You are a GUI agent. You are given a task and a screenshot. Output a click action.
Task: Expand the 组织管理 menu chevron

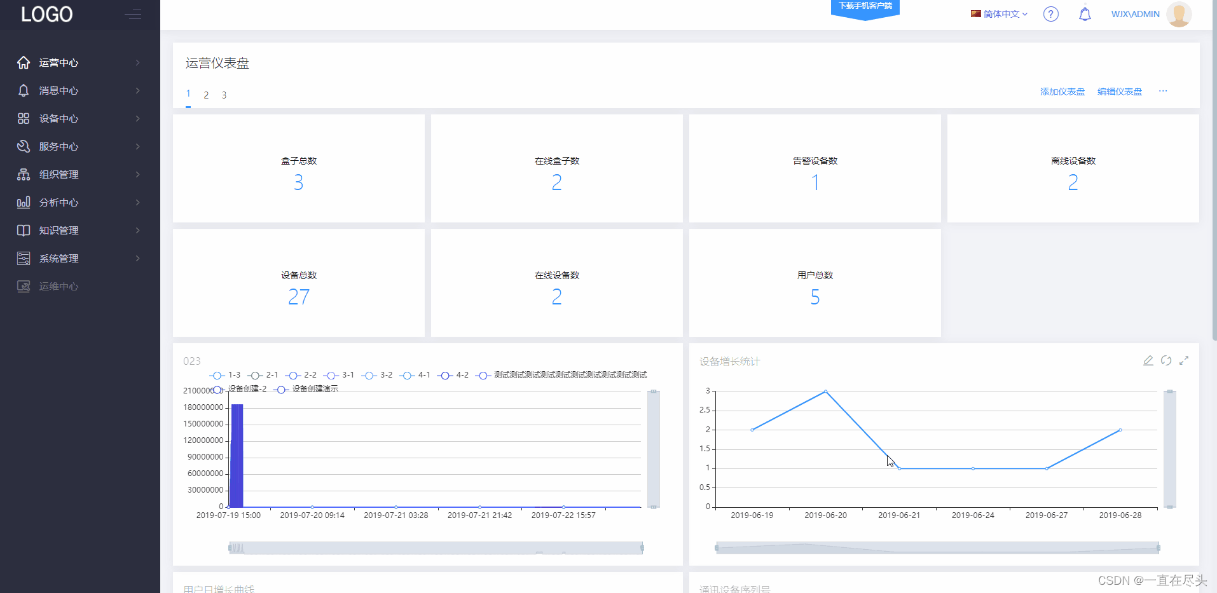[138, 174]
